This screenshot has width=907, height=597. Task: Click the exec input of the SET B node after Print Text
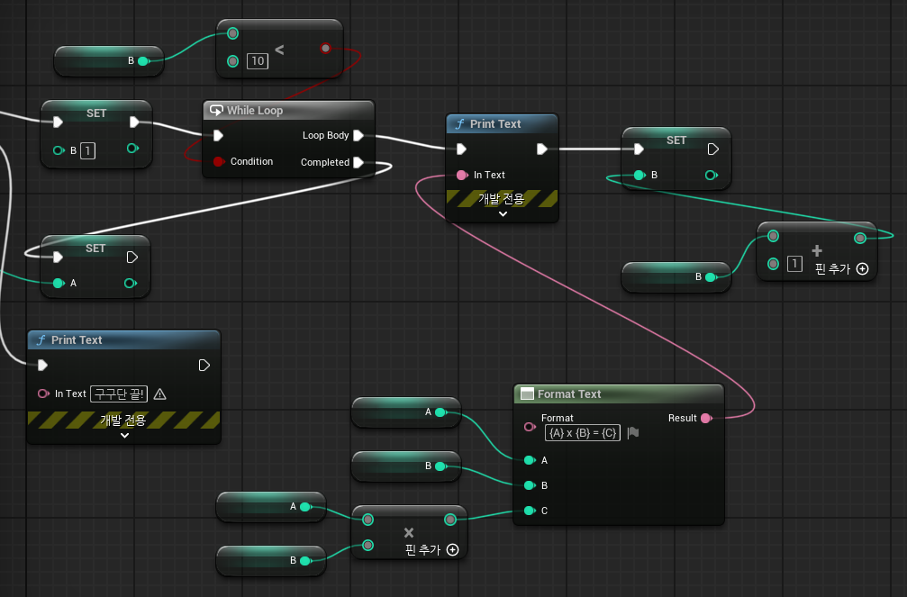coord(639,149)
